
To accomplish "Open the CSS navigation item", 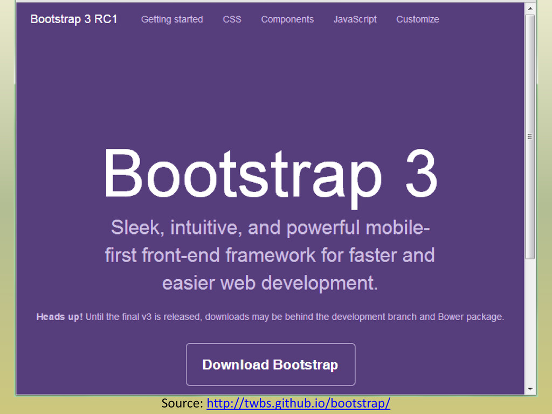I will pyautogui.click(x=232, y=19).
